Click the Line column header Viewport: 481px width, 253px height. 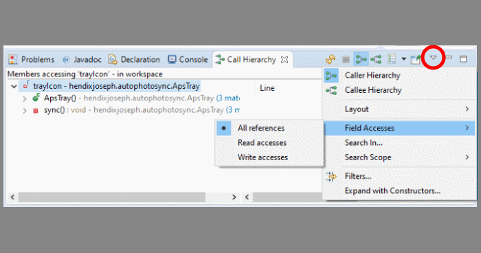(x=267, y=88)
